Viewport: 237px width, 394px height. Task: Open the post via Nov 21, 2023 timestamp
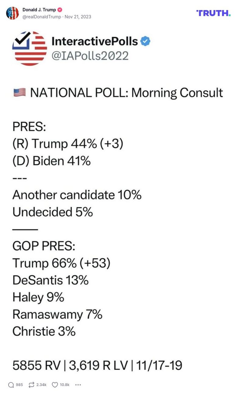pyautogui.click(x=78, y=17)
